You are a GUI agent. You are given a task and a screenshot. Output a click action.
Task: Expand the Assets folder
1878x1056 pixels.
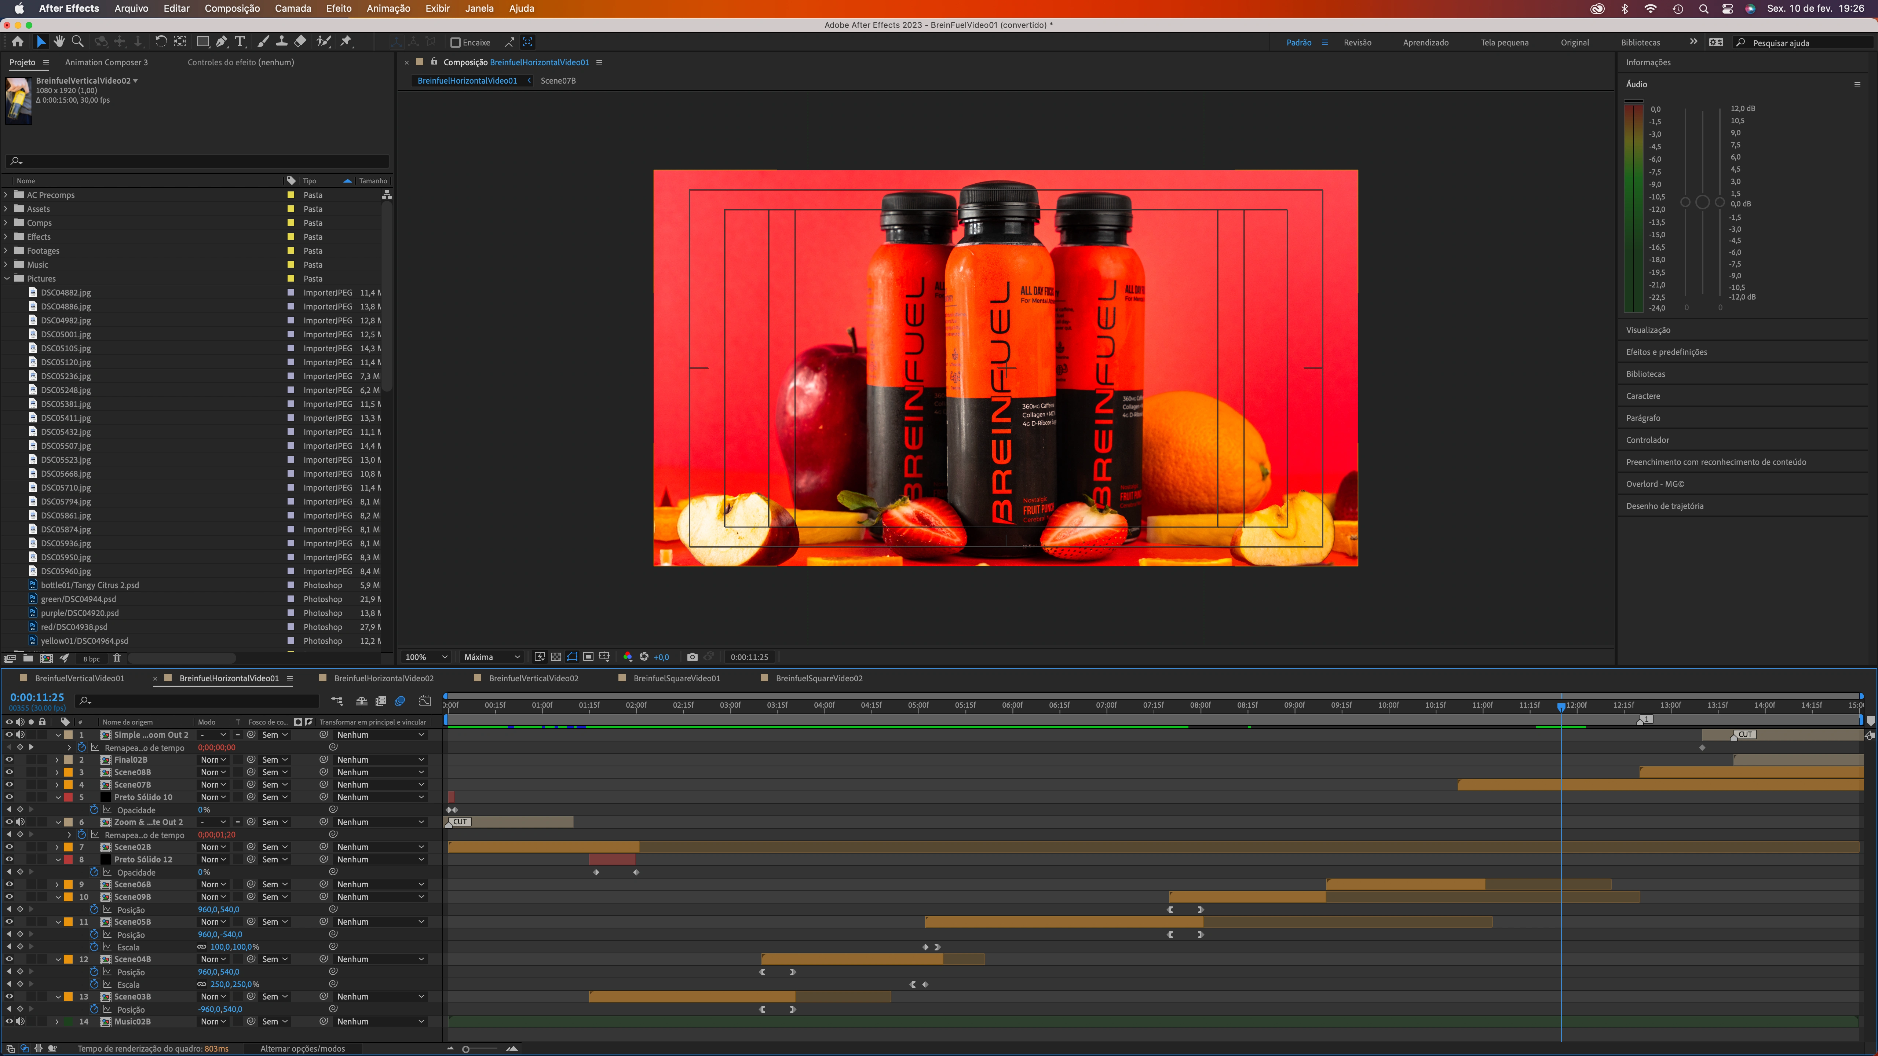tap(7, 209)
